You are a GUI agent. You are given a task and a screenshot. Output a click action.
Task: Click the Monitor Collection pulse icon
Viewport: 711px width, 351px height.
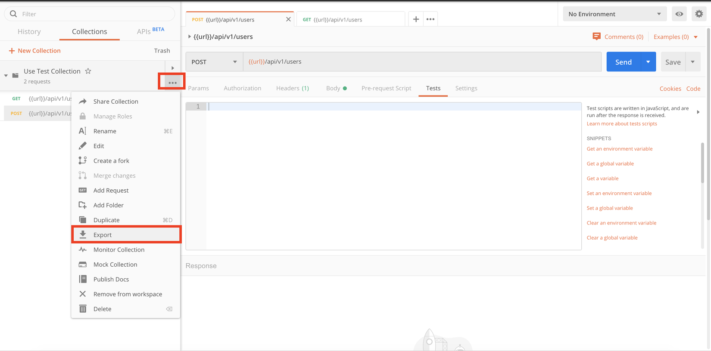pos(83,249)
